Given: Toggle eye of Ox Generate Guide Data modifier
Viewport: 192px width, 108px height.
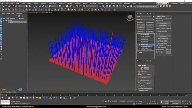Looking at the screenshot, I should coord(138,46).
